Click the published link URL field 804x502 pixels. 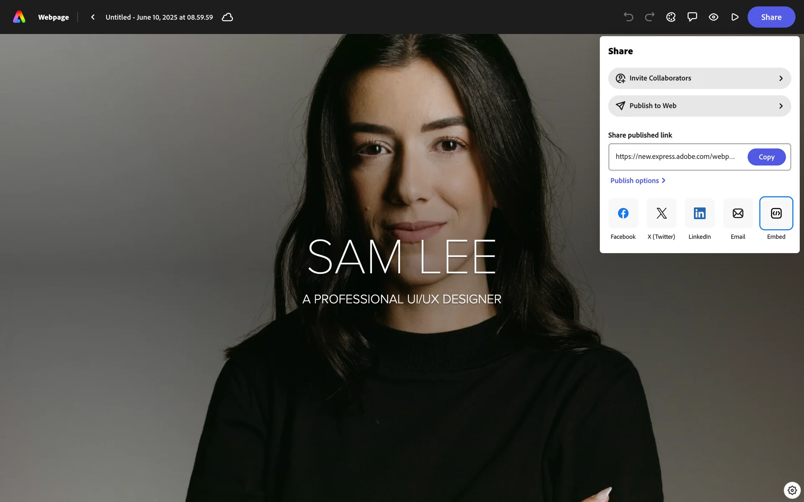click(x=675, y=157)
